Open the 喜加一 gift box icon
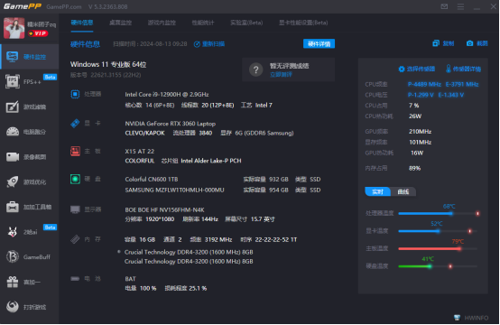The width and height of the screenshot is (500, 325). click(13, 282)
